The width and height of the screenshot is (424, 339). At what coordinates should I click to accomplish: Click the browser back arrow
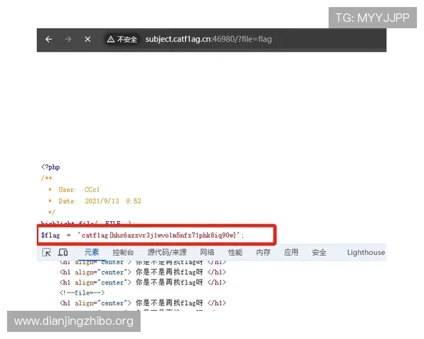click(x=49, y=40)
